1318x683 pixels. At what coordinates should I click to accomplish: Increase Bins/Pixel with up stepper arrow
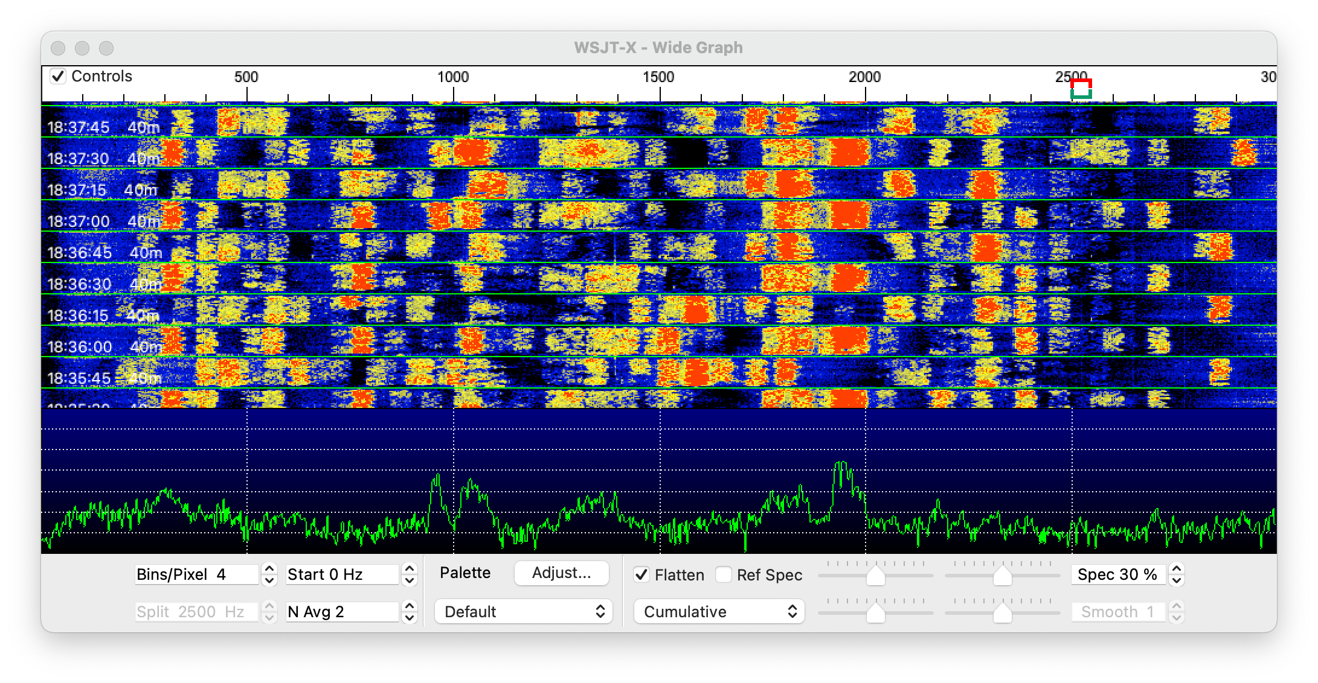(269, 569)
